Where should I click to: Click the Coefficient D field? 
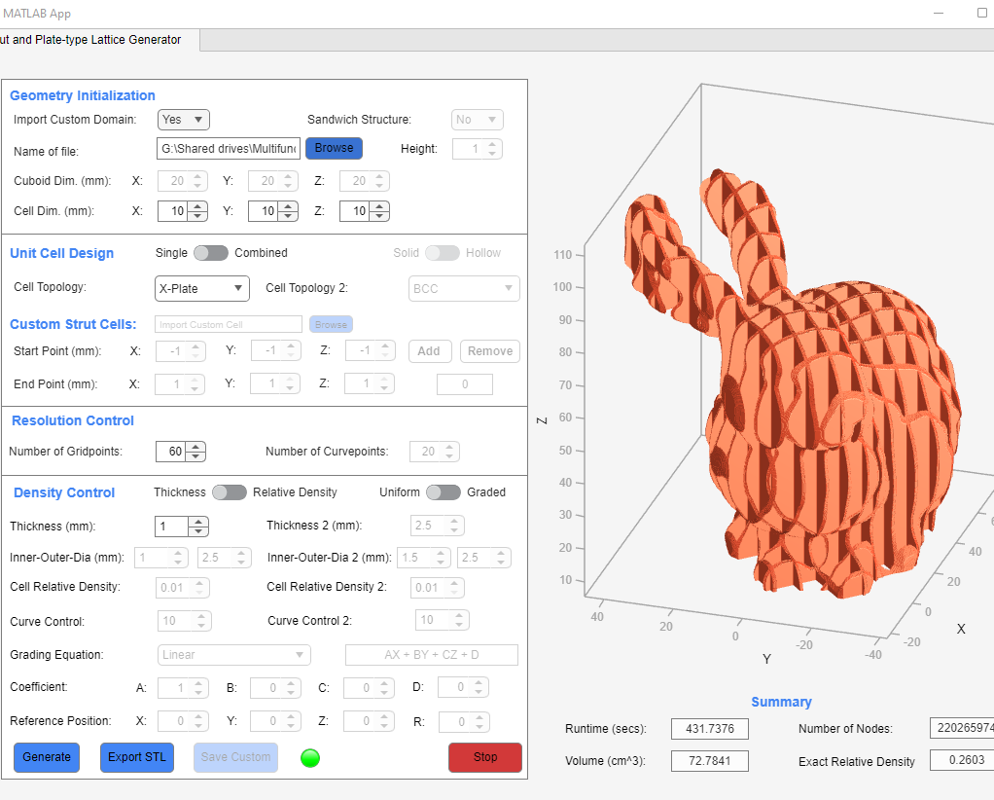pyautogui.click(x=463, y=687)
